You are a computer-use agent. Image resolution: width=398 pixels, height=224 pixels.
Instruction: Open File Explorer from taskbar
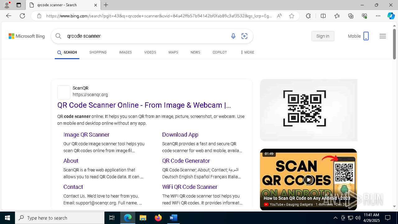point(143,218)
